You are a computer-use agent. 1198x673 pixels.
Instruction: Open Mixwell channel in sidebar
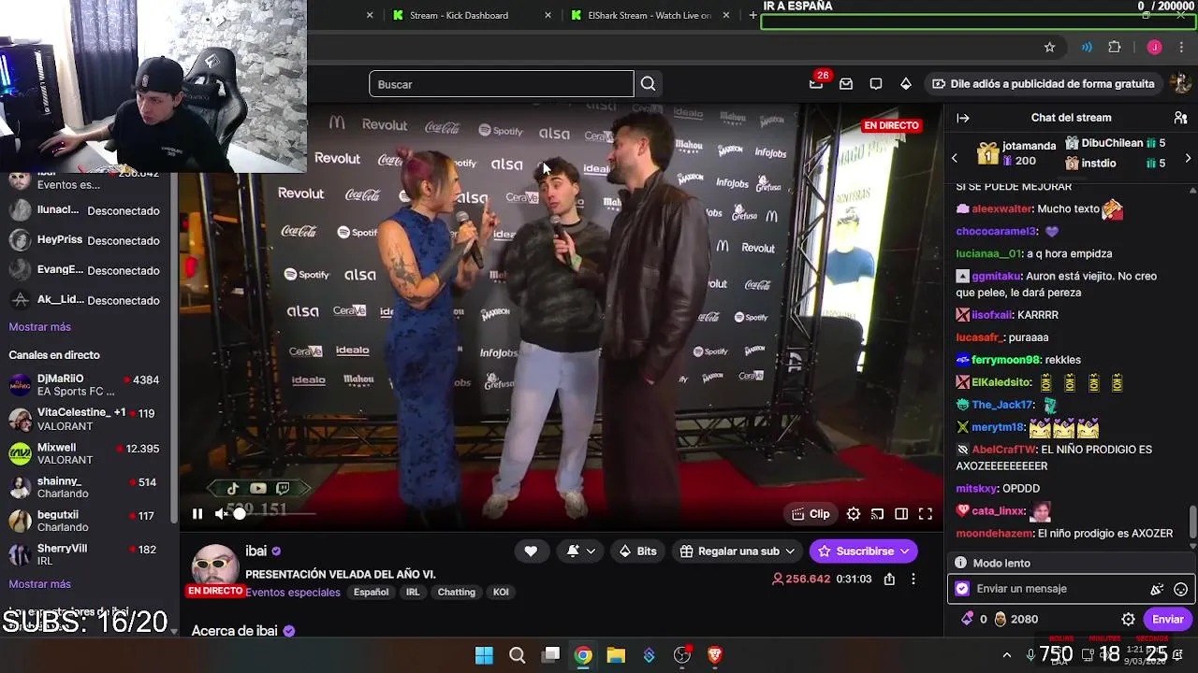85,453
